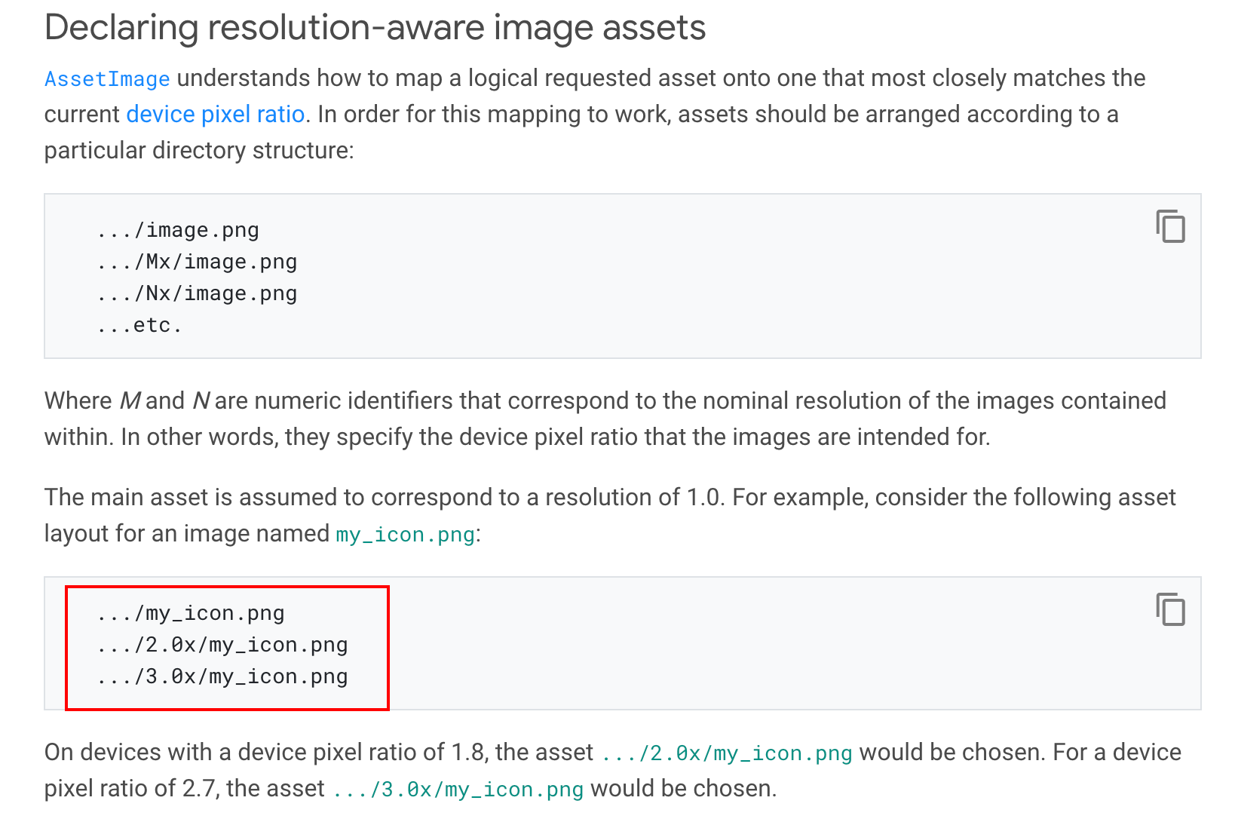Click the italic N in 'Where M and N'
Viewport: 1235px width, 822px height.
coord(201,400)
